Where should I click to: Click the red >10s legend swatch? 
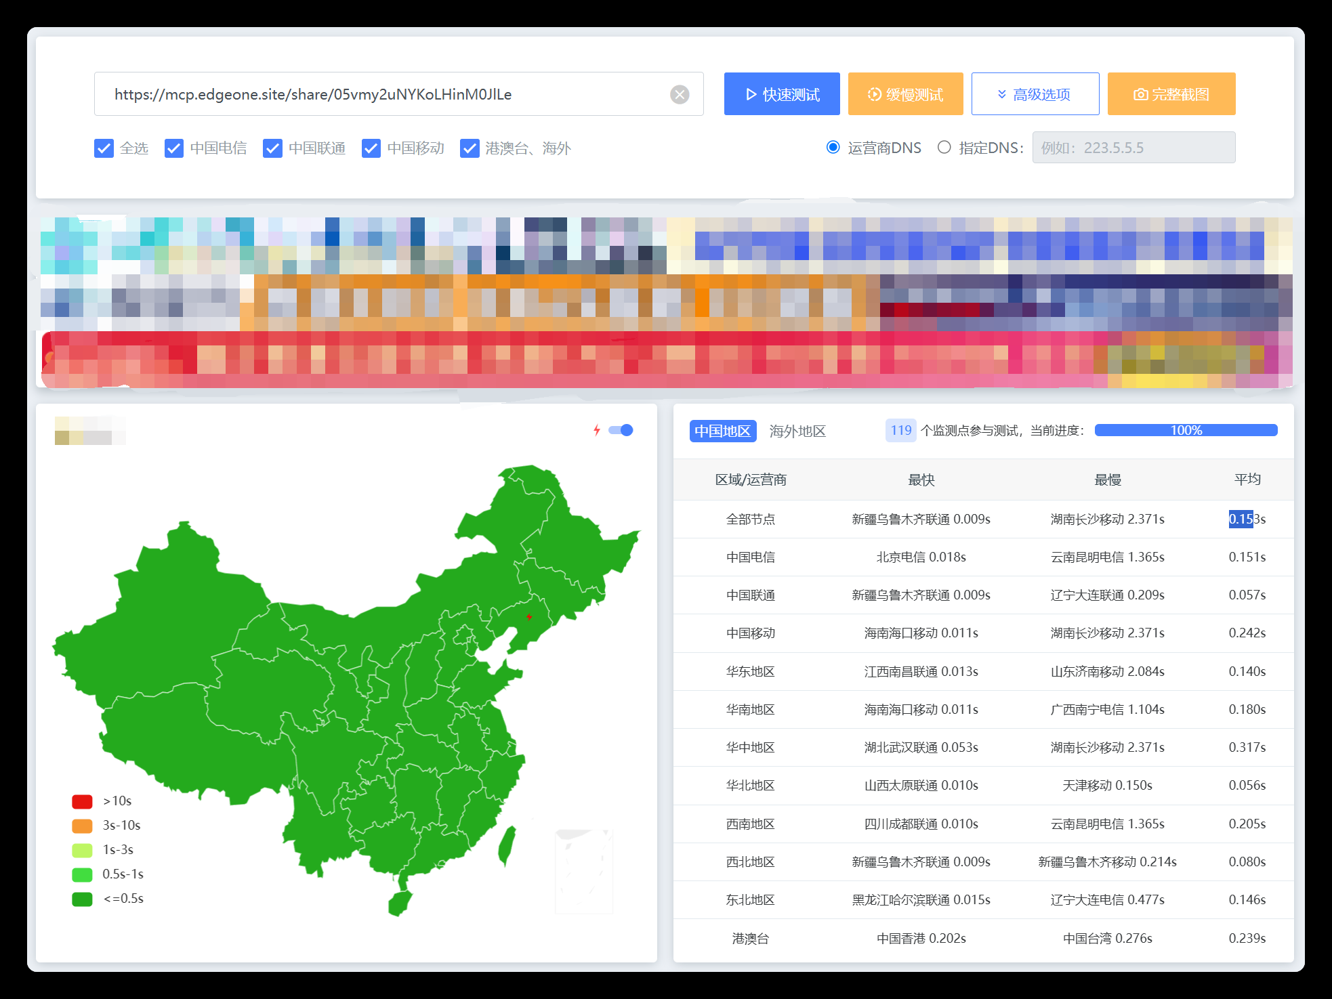(82, 801)
